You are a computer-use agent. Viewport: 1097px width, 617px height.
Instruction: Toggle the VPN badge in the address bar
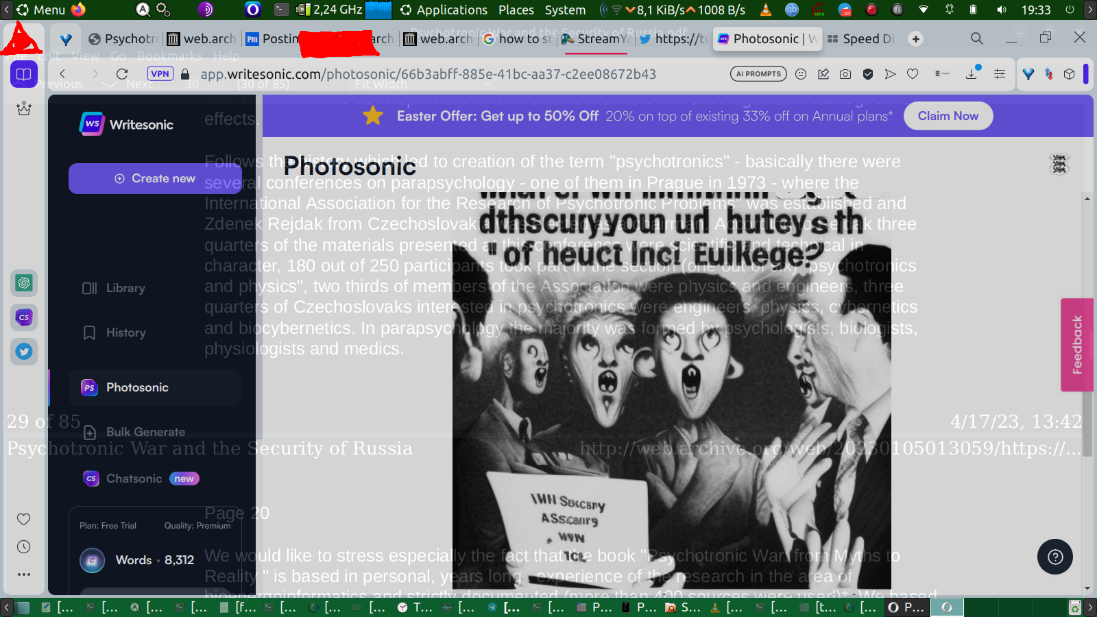(160, 74)
